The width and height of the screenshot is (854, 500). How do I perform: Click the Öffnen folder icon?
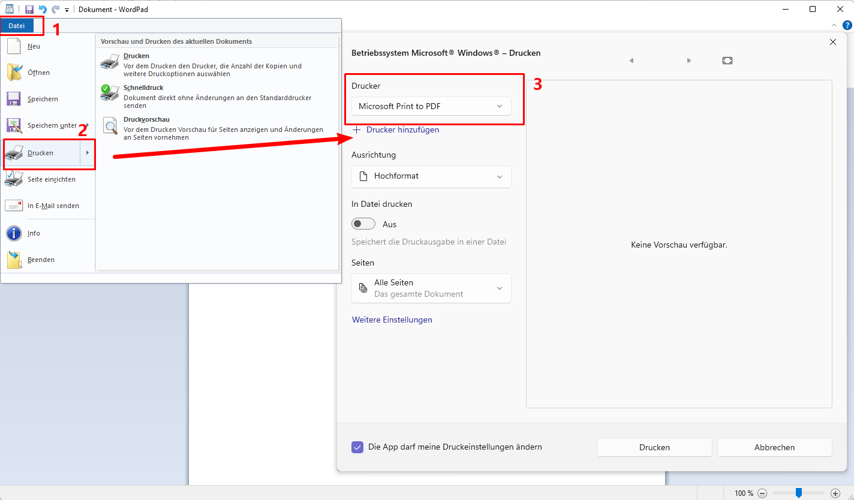(x=14, y=73)
